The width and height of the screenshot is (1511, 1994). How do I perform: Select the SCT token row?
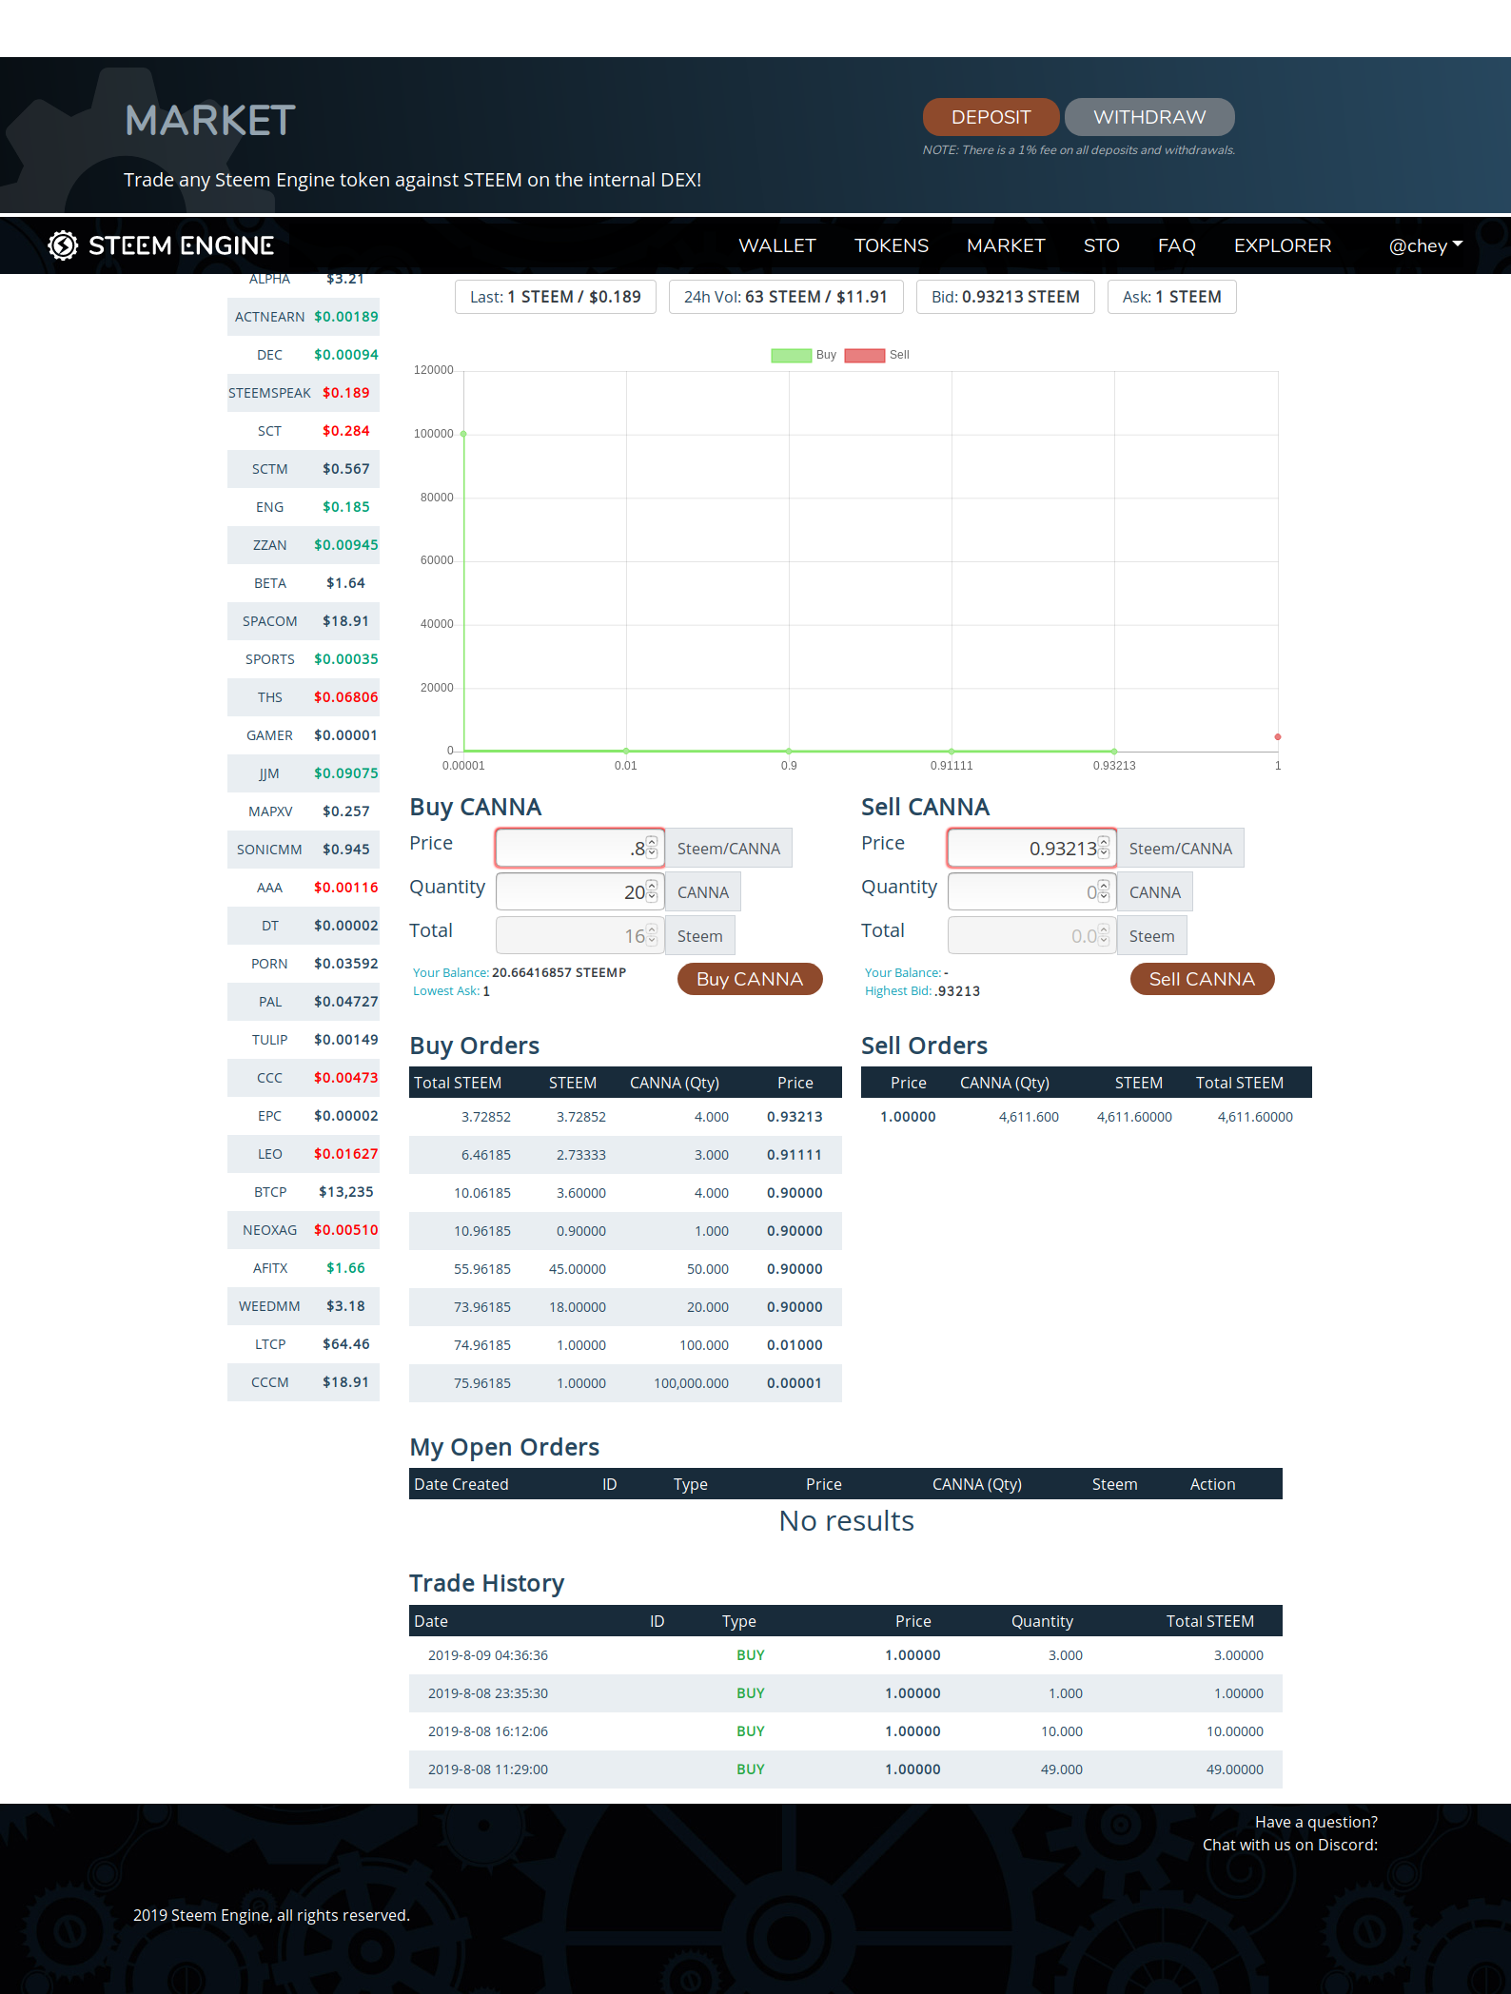(x=304, y=431)
